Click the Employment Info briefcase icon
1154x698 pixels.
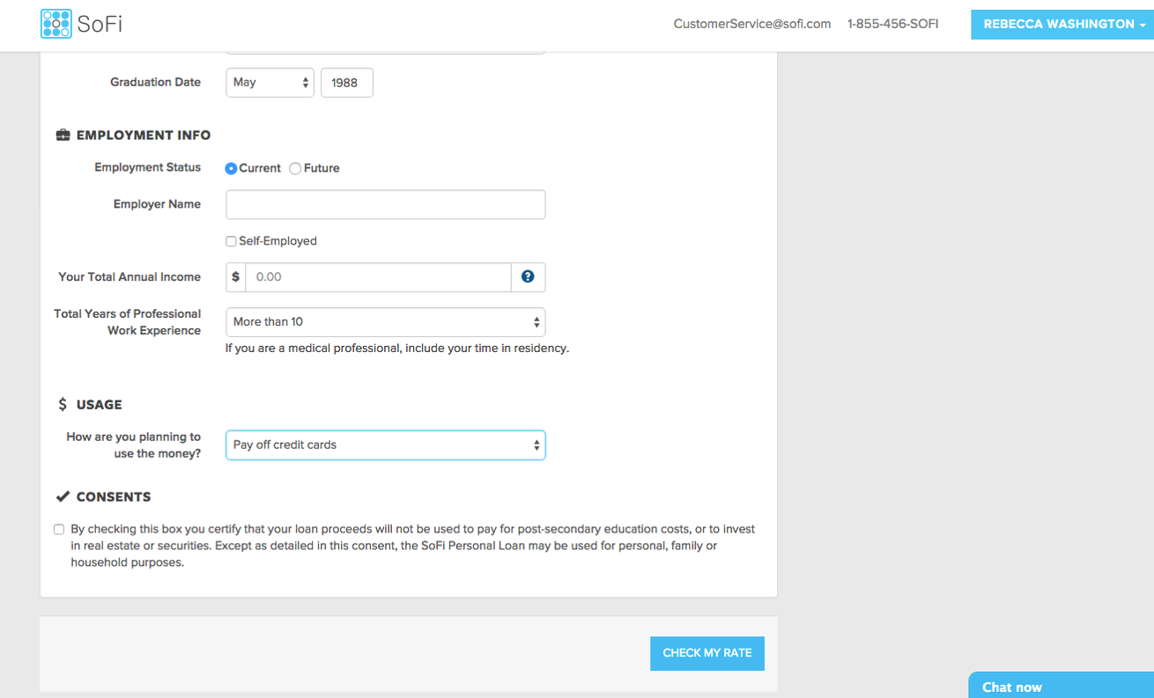pyautogui.click(x=63, y=136)
